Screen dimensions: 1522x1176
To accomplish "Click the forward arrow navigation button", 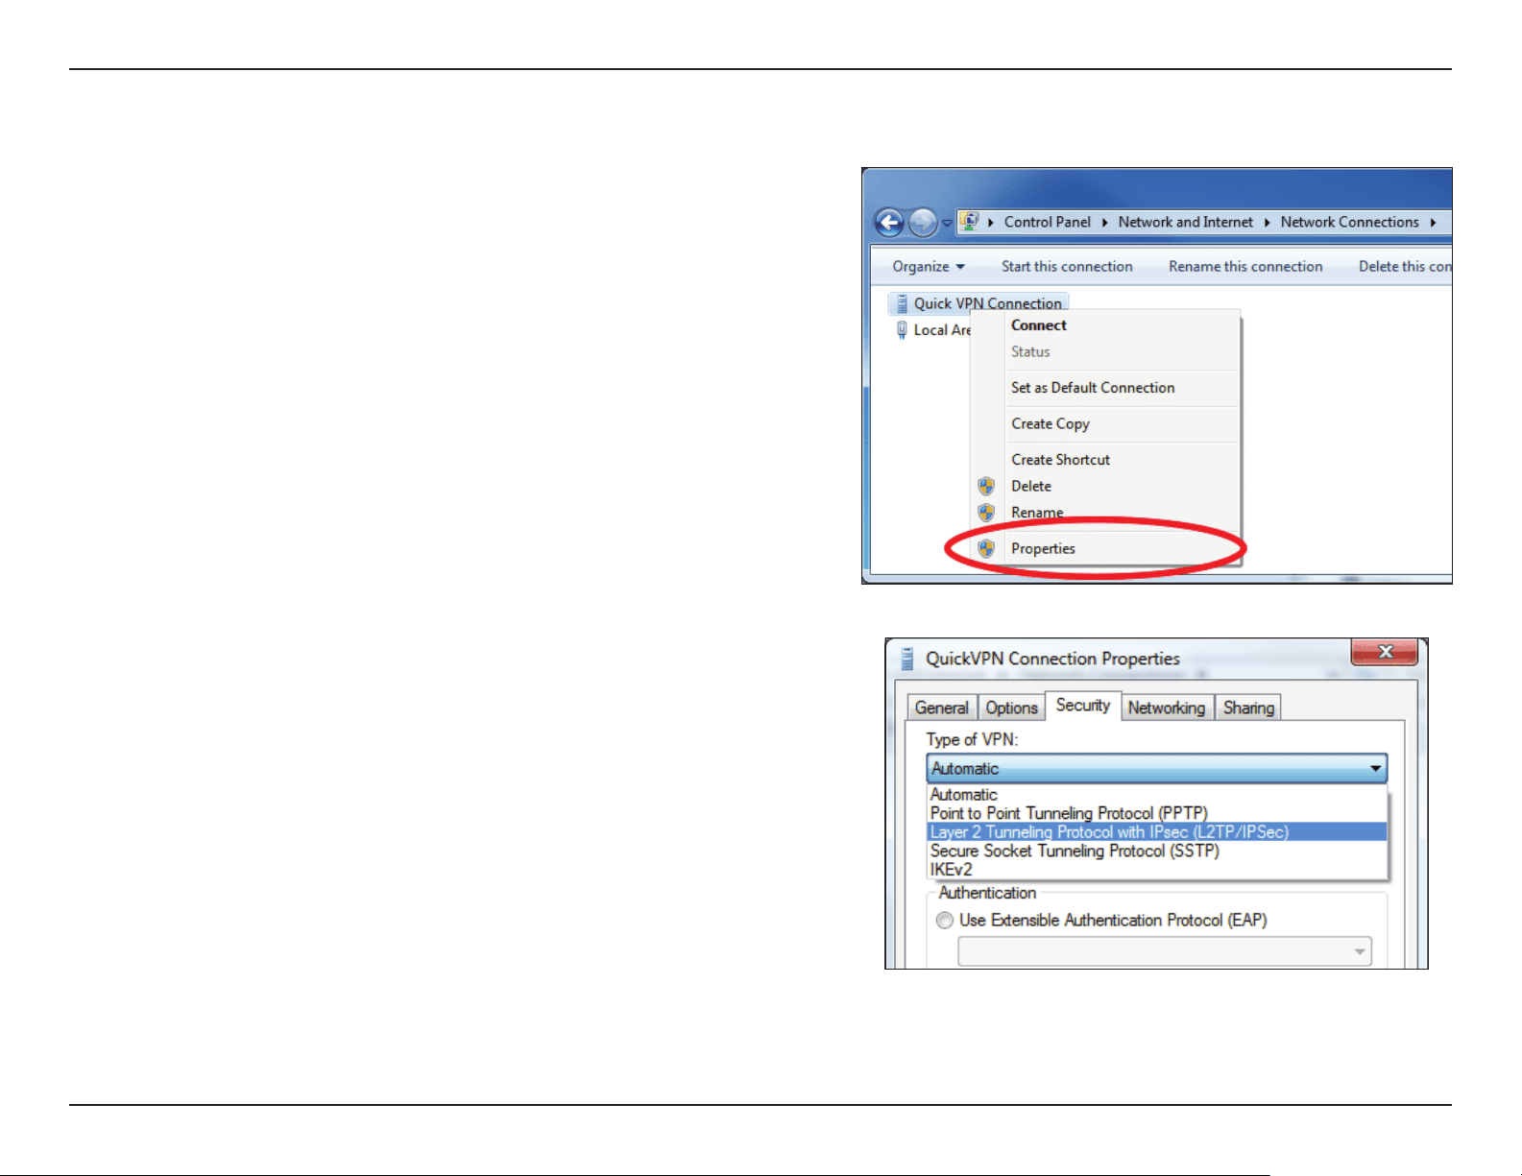I will pos(923,223).
